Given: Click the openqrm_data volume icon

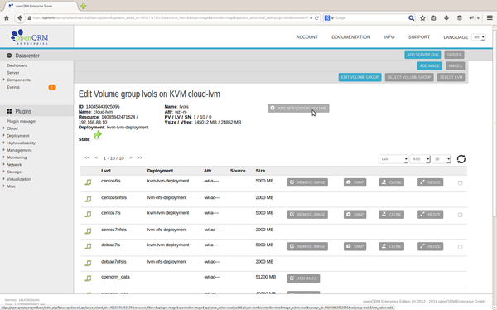Looking at the screenshot, I should tap(88, 279).
